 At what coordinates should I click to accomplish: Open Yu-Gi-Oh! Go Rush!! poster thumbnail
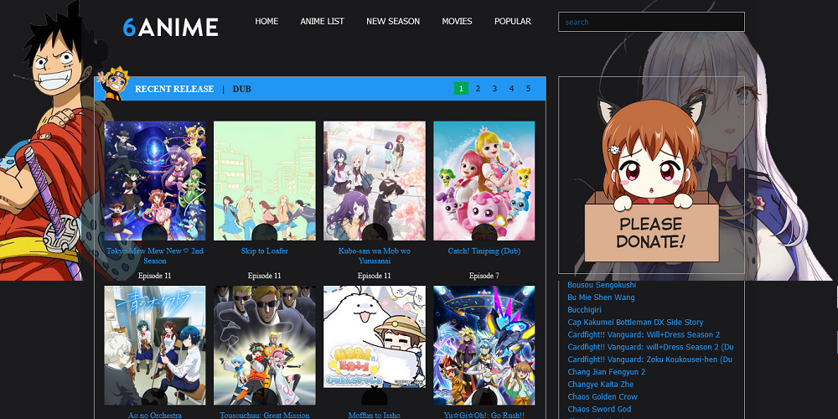pos(484,345)
